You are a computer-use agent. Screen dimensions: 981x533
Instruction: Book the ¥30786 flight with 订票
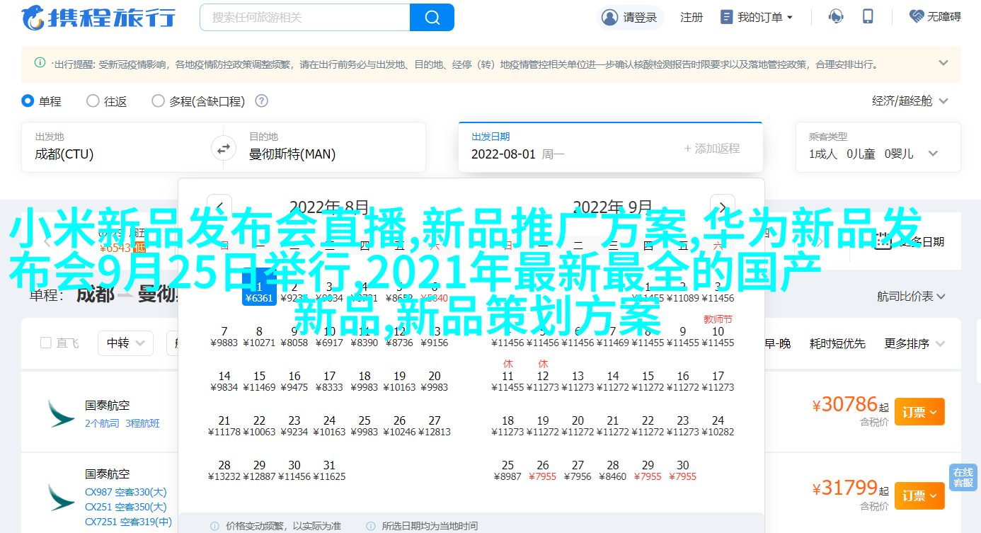[919, 412]
